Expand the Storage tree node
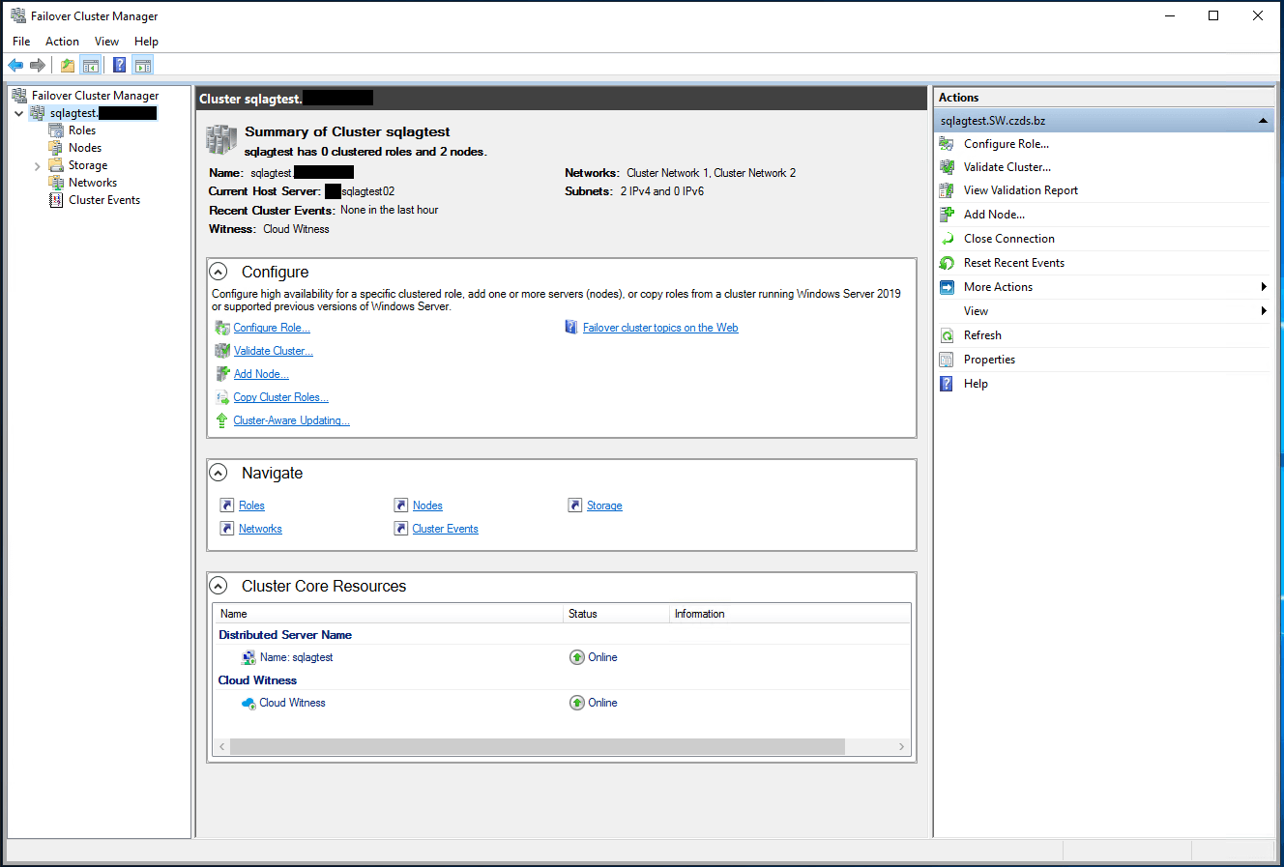 38,166
